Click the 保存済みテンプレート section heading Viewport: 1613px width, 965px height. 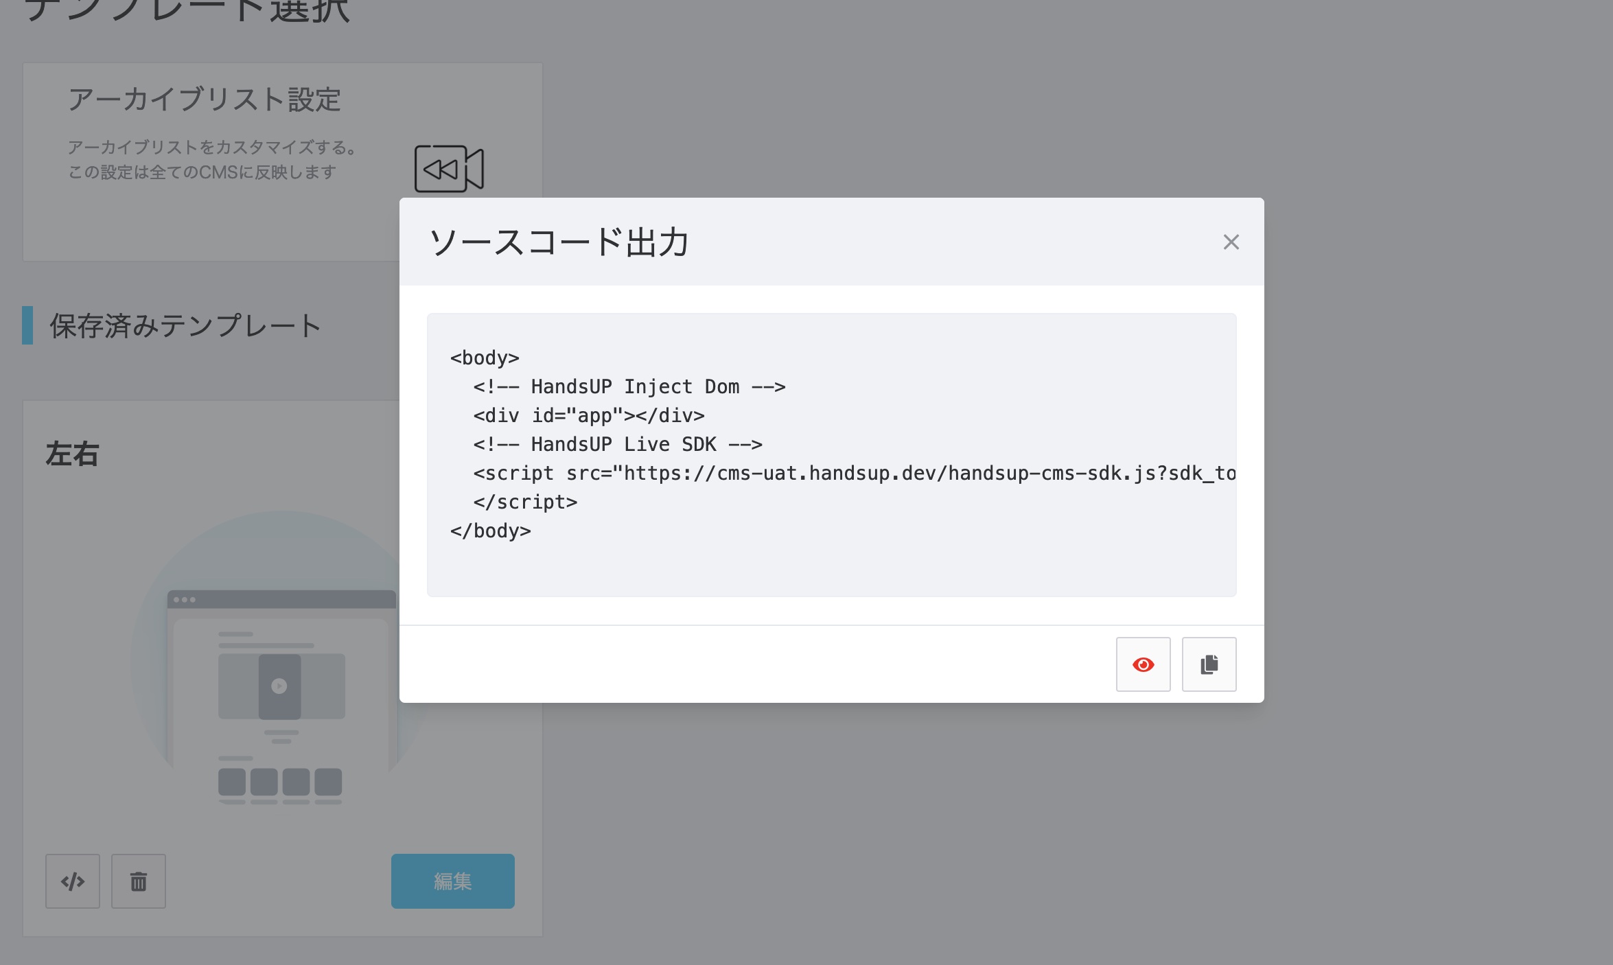(185, 326)
